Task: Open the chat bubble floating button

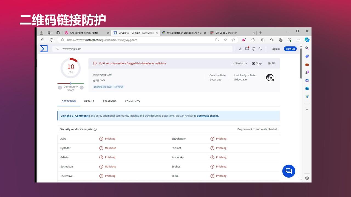Action: click(289, 171)
